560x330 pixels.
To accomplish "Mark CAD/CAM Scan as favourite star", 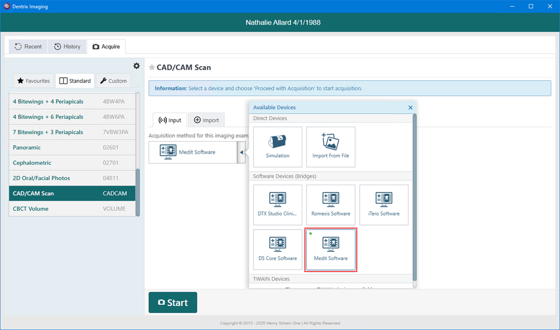I will pyautogui.click(x=152, y=67).
